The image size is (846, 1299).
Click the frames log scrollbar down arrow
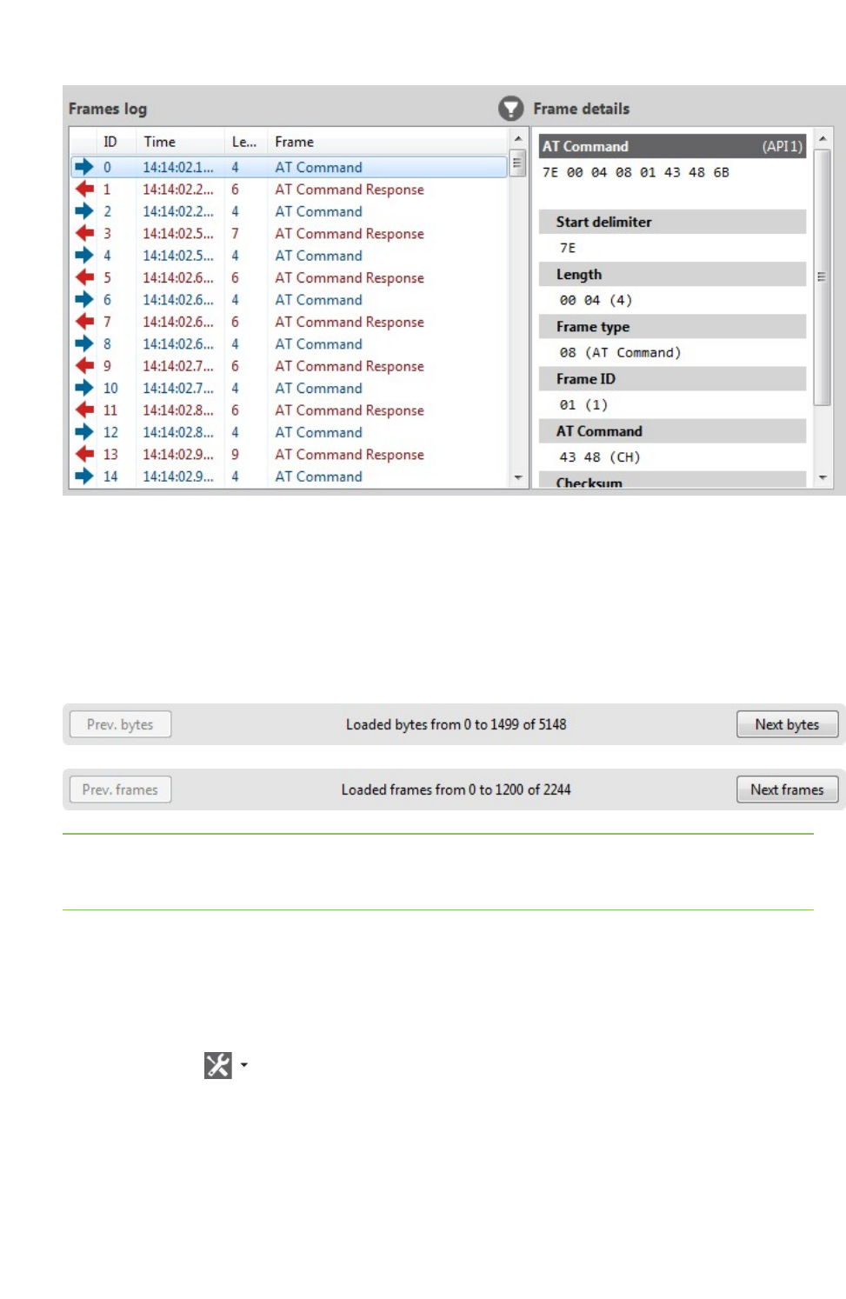click(518, 477)
